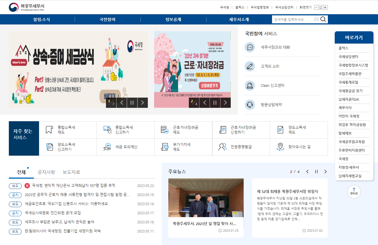The width and height of the screenshot is (378, 245).
Task: Open 국세법령정보시스템 in 바로가기 panel
Action: 353,65
